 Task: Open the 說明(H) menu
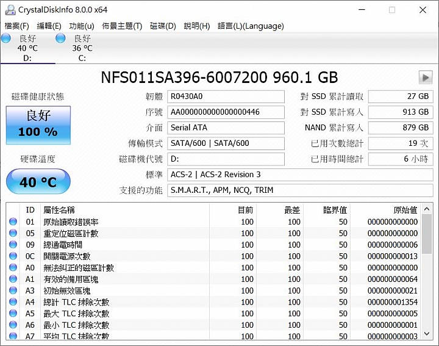[x=197, y=26]
